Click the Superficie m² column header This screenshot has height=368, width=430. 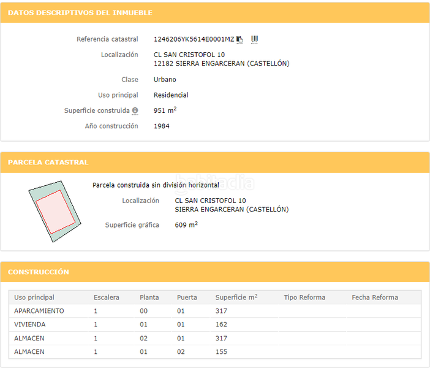(236, 297)
